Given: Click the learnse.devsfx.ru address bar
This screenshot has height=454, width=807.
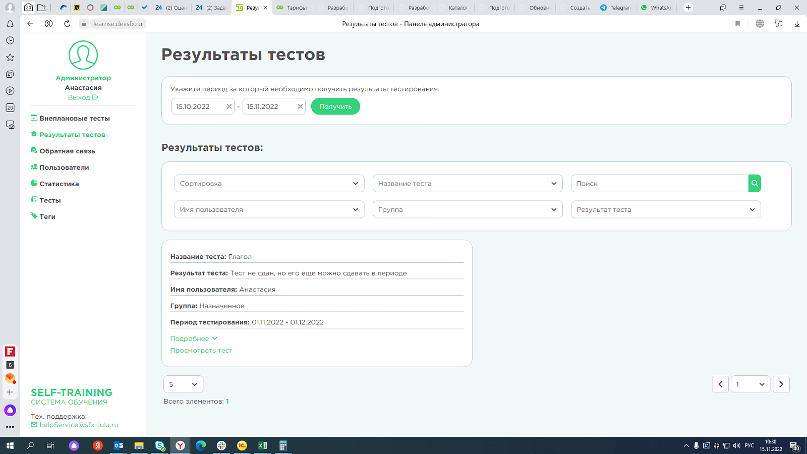Looking at the screenshot, I should pyautogui.click(x=118, y=24).
